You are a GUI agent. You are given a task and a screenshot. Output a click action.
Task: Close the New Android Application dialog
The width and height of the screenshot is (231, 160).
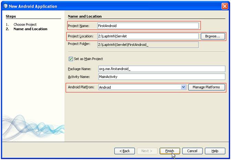[225, 6]
